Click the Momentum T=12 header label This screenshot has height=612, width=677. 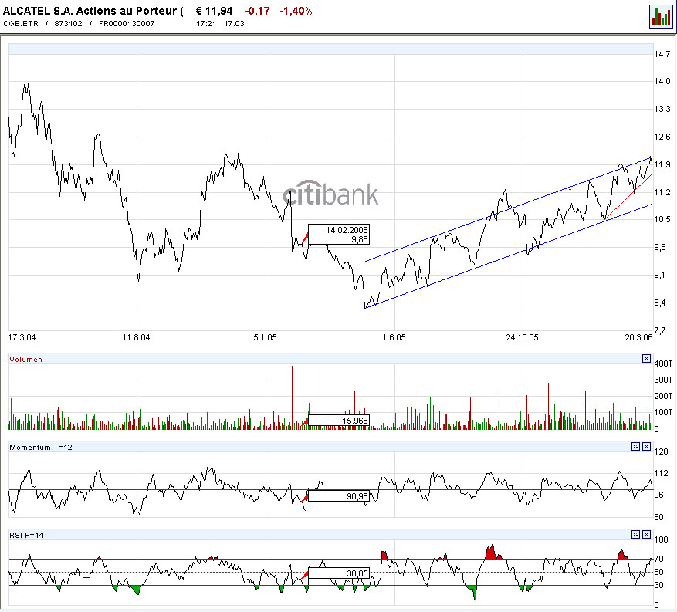click(41, 447)
